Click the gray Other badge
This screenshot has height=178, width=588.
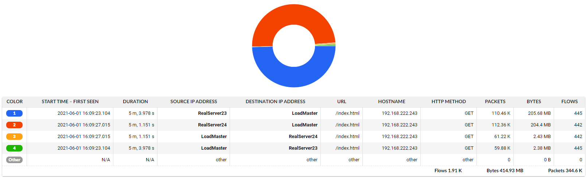(x=14, y=160)
